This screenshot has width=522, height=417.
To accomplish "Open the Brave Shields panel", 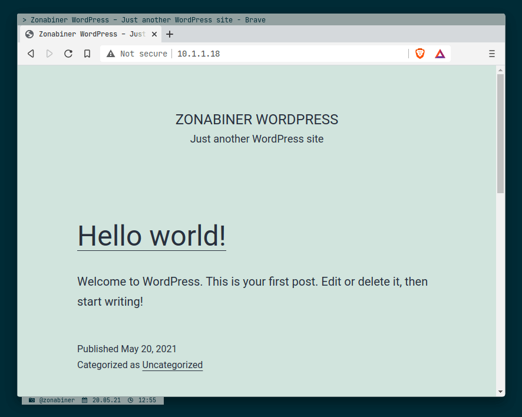I will tap(419, 54).
